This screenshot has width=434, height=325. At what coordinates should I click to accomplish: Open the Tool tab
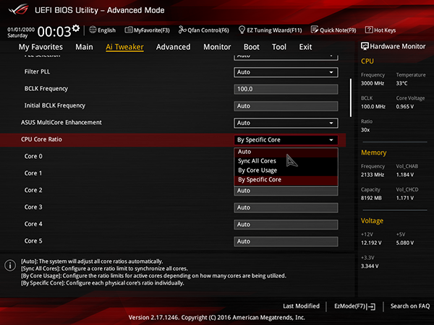(279, 47)
